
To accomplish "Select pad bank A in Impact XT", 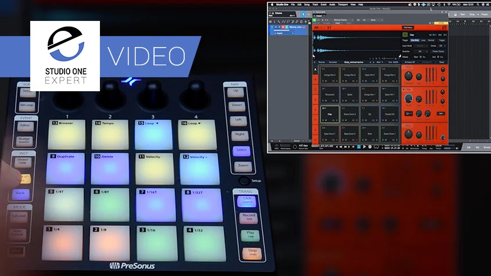I will point(316,70).
